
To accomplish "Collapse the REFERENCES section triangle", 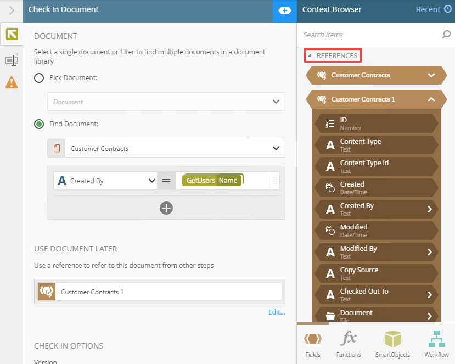I will point(310,55).
